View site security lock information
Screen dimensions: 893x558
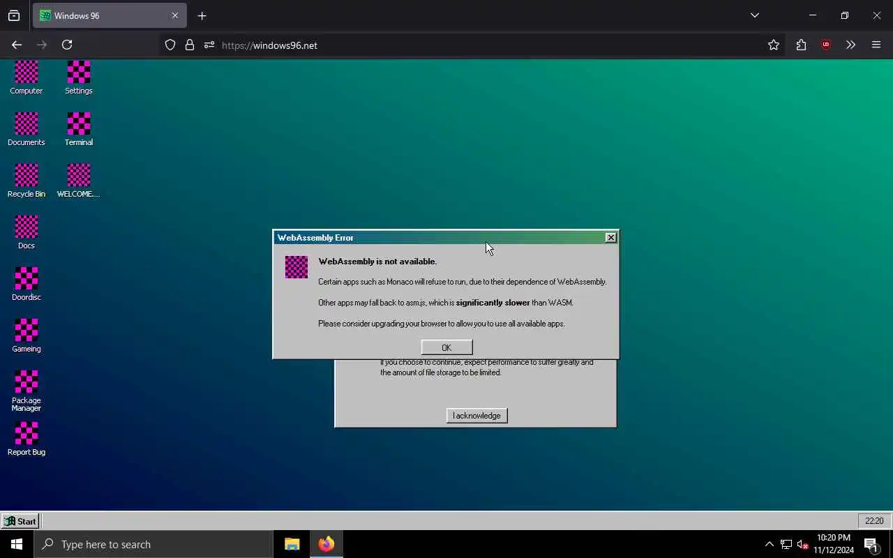(190, 45)
